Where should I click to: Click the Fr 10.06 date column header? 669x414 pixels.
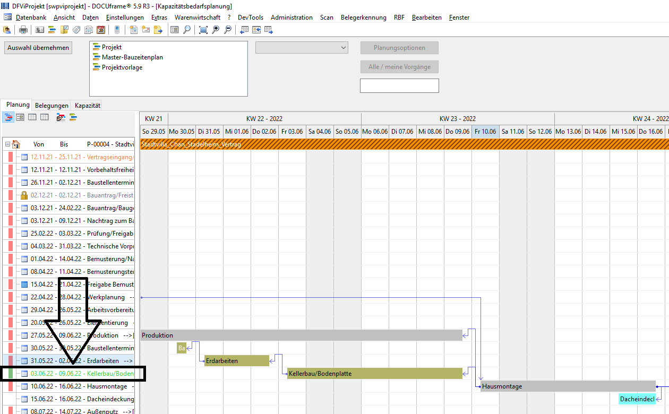pyautogui.click(x=485, y=131)
